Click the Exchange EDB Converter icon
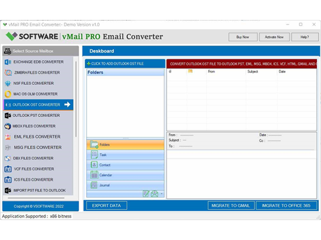The image size is (321, 240). click(x=8, y=62)
